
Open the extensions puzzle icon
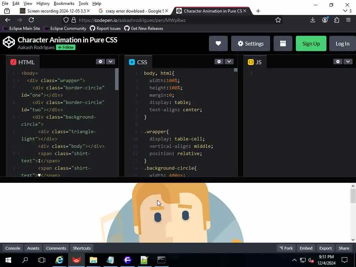point(337,20)
